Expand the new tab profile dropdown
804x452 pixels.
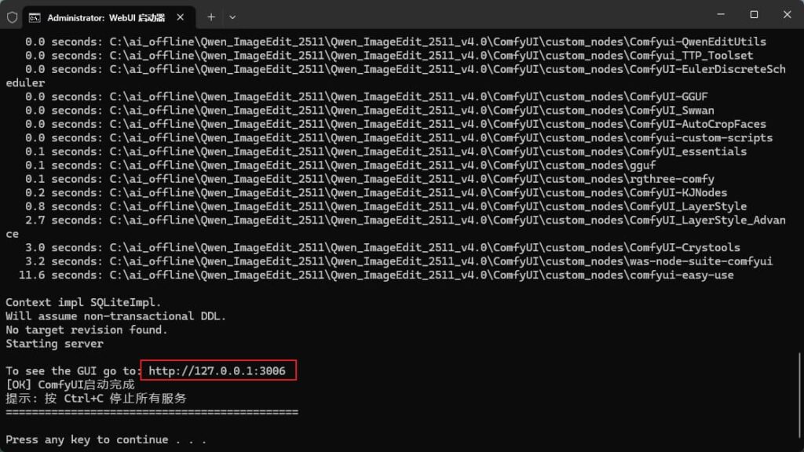click(232, 16)
